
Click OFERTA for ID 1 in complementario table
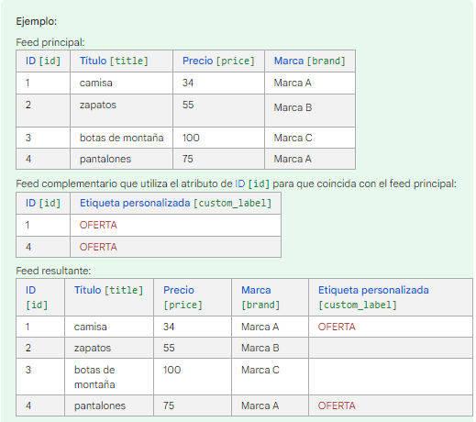(98, 225)
